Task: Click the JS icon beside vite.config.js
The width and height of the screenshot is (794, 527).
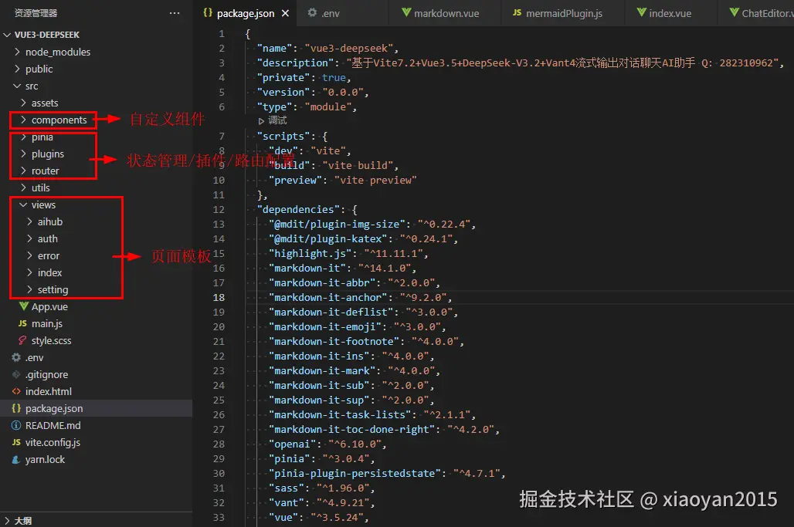Action: (17, 442)
